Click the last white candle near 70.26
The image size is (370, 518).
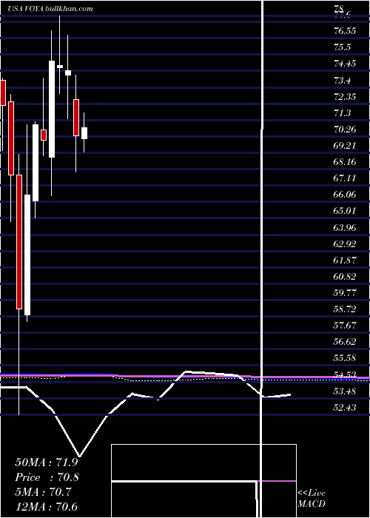[84, 133]
